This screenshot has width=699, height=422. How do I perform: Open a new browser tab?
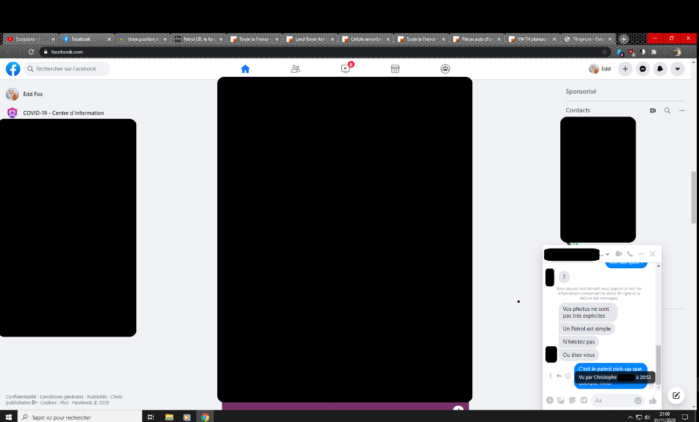pos(624,39)
